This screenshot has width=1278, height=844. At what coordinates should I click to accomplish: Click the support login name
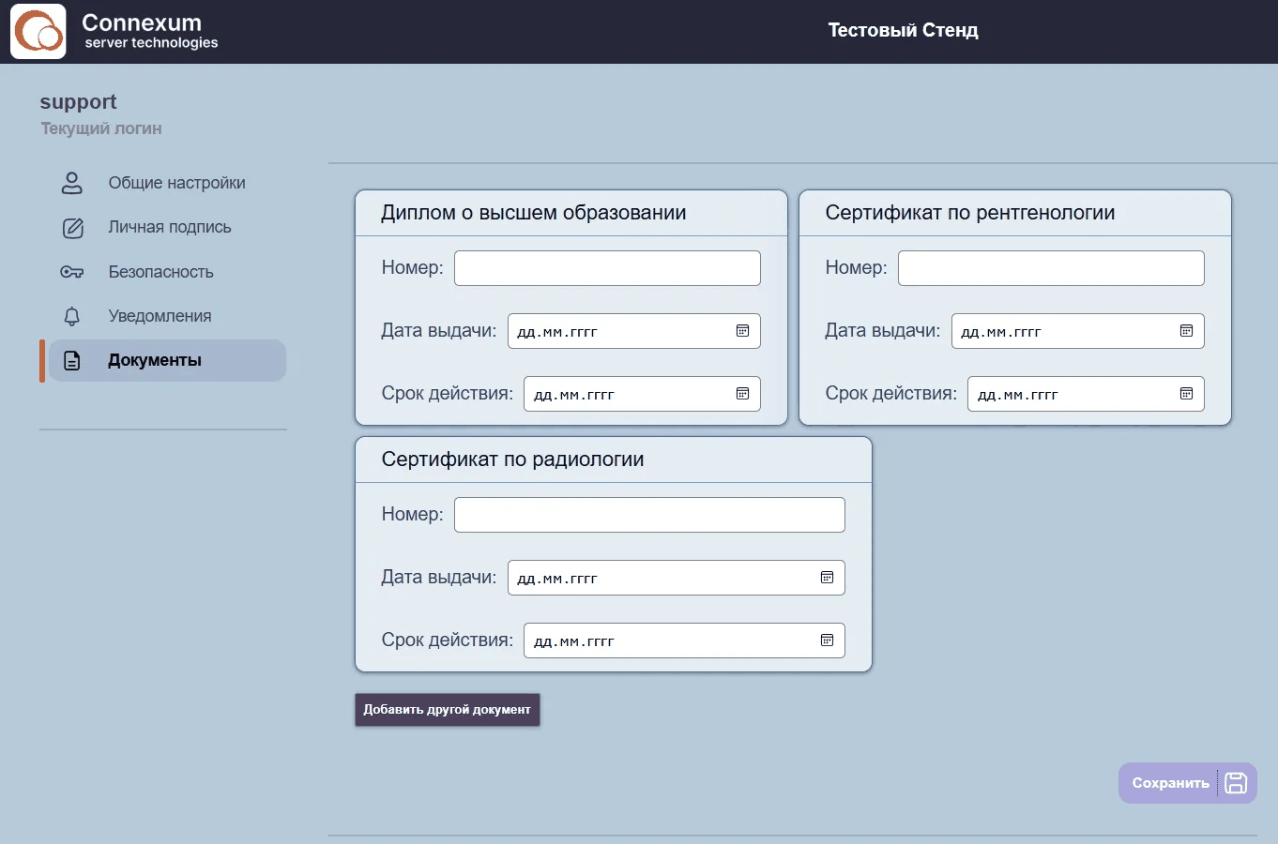78,102
